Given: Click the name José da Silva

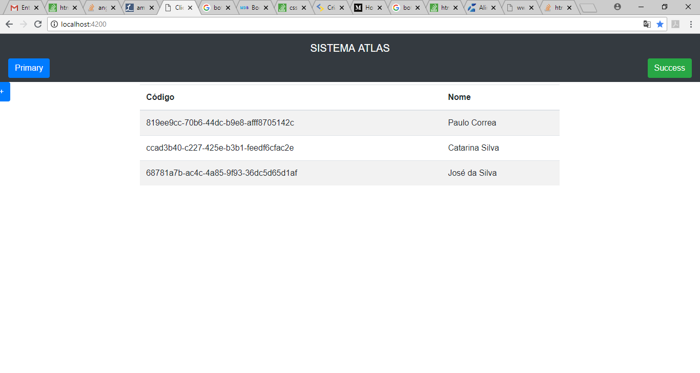Looking at the screenshot, I should [472, 173].
